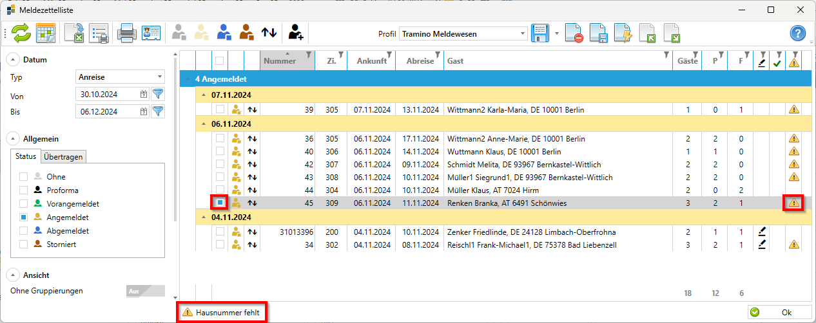This screenshot has height=323, width=816.
Task: Refresh the list with the green arrows icon
Action: tap(21, 33)
